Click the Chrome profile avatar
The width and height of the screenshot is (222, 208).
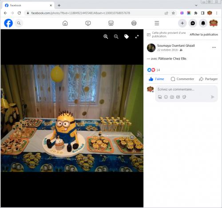210,13
